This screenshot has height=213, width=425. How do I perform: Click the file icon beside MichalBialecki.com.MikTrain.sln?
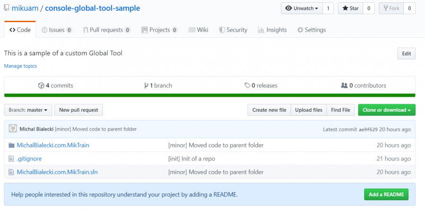pos(12,172)
